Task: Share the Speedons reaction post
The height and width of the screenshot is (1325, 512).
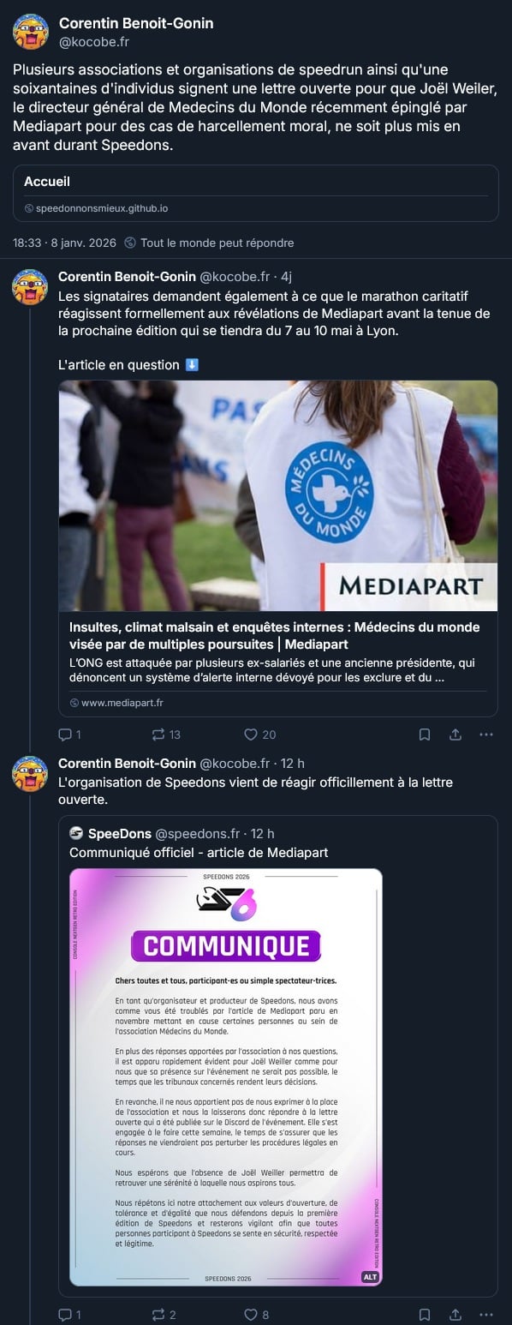Action: [x=455, y=1315]
